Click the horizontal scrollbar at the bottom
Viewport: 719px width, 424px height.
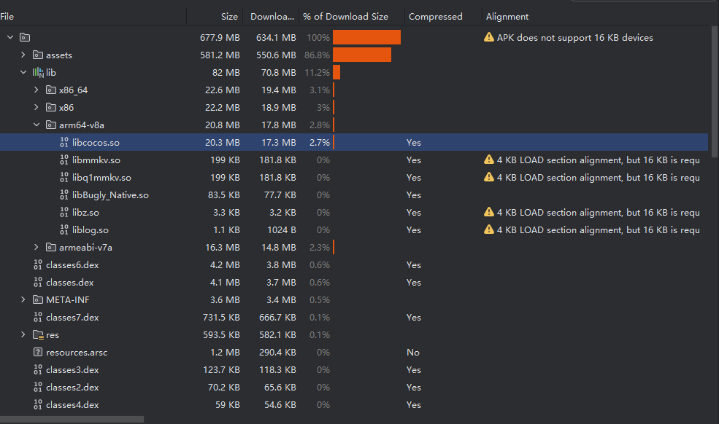[72, 420]
